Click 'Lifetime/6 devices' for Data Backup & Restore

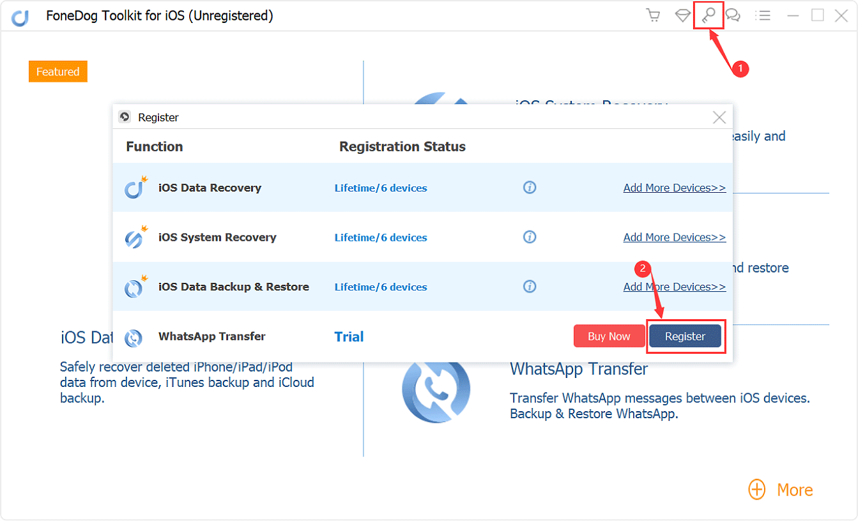coord(381,287)
